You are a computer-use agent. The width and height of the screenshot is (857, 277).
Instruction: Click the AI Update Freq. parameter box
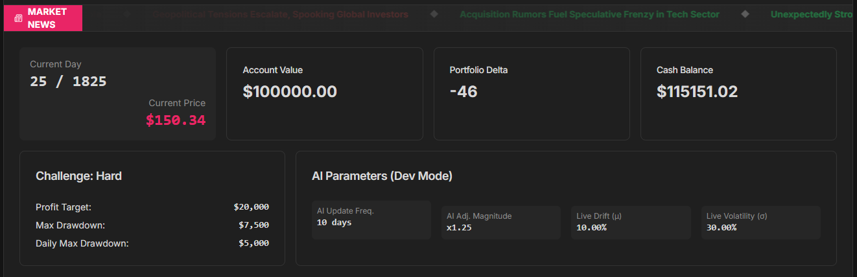371,220
